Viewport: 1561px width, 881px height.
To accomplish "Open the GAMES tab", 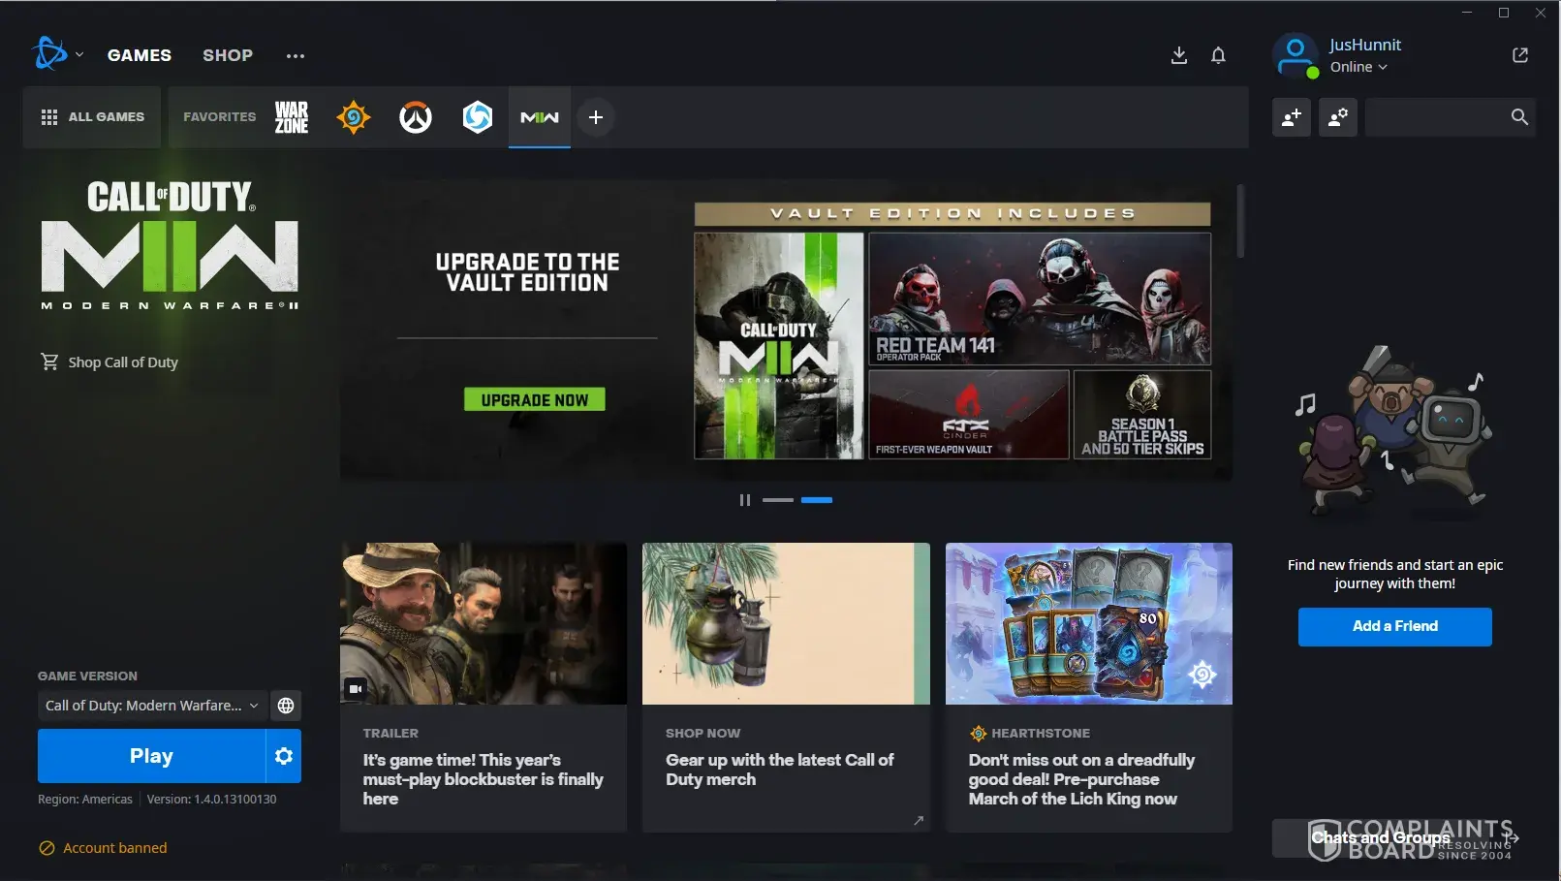I will pyautogui.click(x=140, y=55).
